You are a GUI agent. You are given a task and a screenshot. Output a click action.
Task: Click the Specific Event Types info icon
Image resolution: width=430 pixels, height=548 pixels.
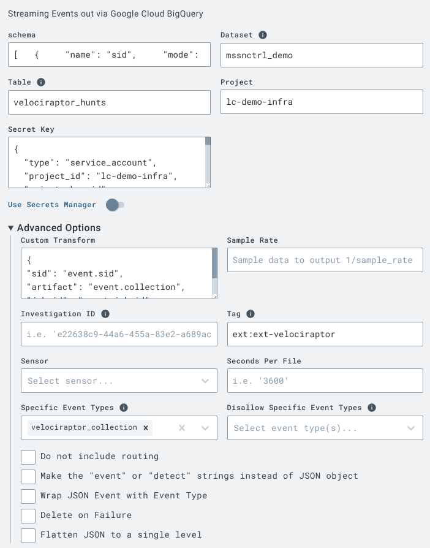click(124, 408)
